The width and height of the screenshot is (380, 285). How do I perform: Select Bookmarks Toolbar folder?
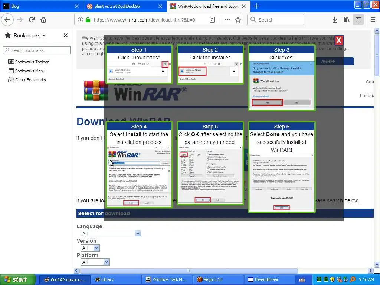point(28,62)
